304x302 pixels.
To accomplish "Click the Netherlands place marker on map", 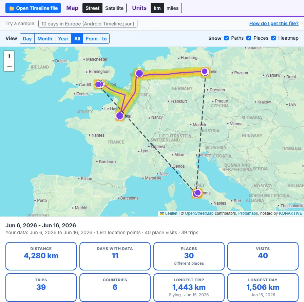I will (x=139, y=73).
